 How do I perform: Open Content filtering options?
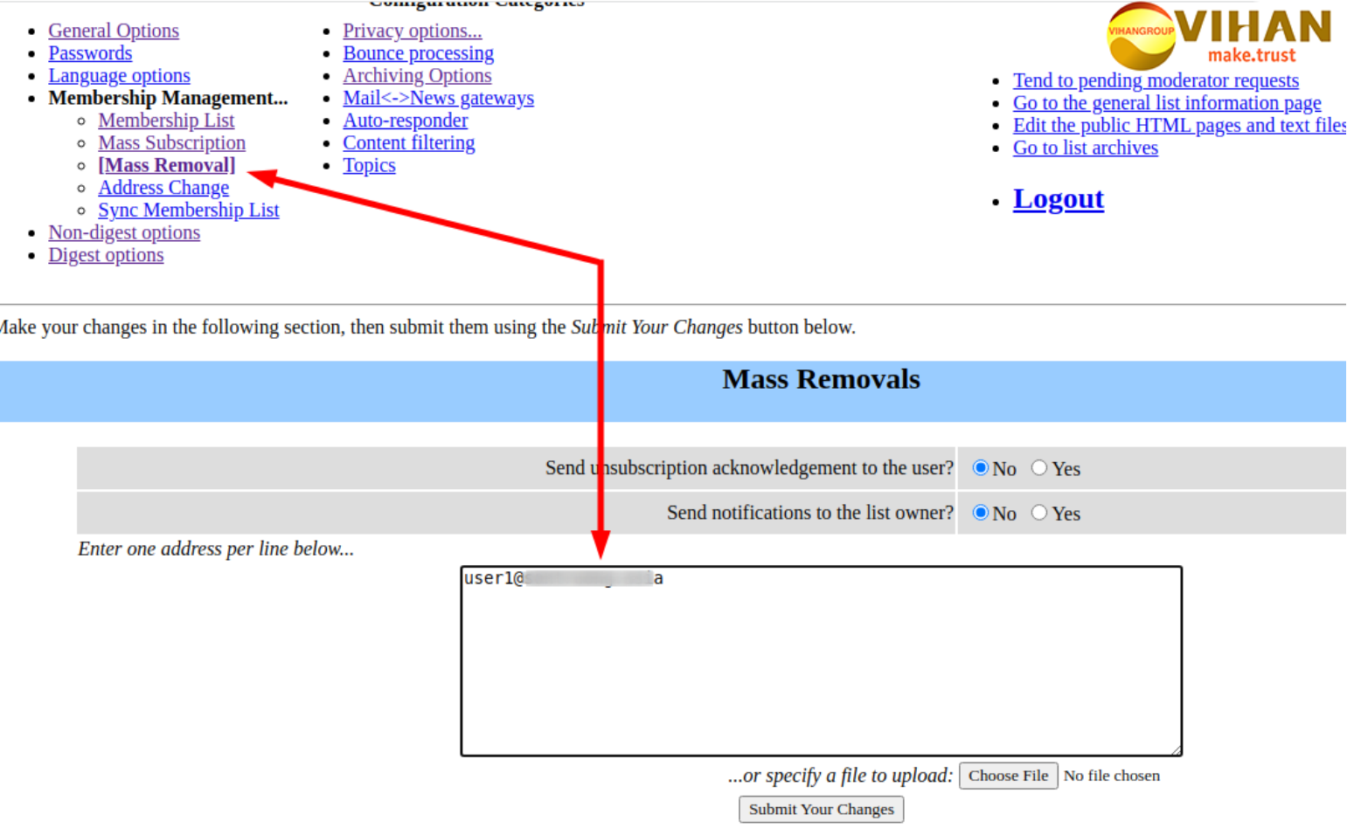click(x=408, y=143)
